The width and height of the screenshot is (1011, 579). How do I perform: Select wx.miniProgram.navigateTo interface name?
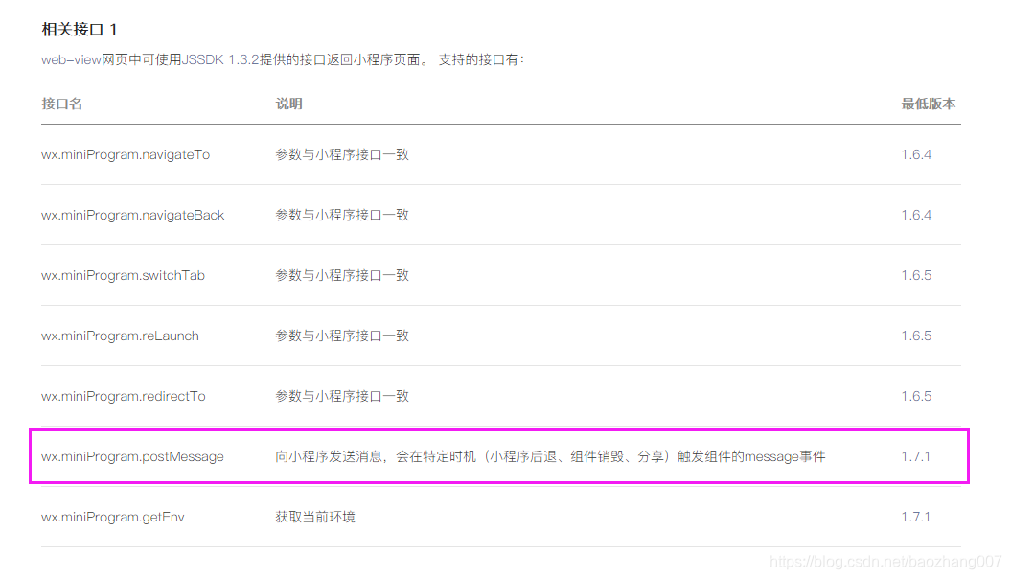(126, 154)
